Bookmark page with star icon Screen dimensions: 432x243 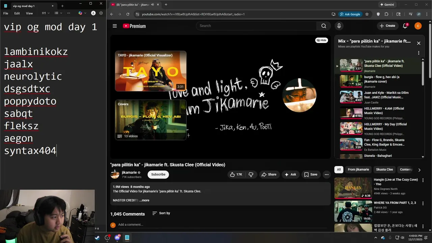click(x=367, y=14)
